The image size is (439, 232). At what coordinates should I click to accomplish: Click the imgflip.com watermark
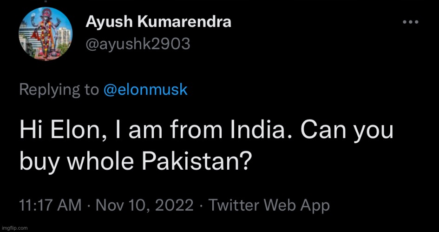coord(14,228)
